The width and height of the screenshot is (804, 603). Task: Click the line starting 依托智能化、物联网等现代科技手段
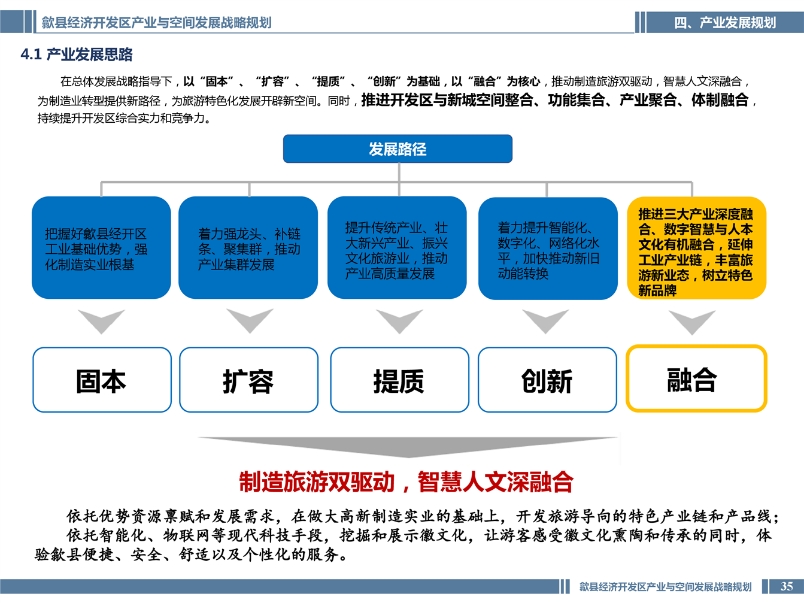418,535
